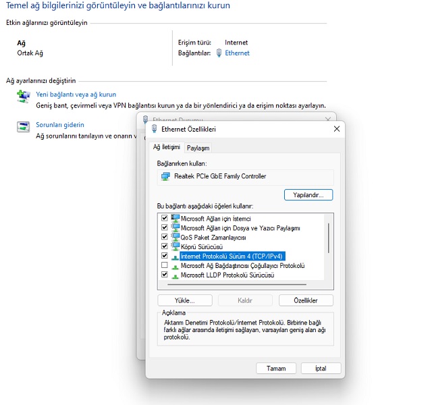Click the Ethernet connection plug icon
The width and height of the screenshot is (432, 405).
pos(219,53)
